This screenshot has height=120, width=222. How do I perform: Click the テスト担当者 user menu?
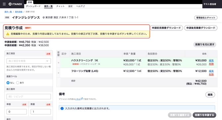(x=210, y=4)
